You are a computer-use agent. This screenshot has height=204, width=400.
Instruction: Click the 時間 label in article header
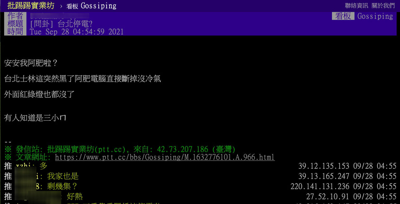pyautogui.click(x=15, y=32)
